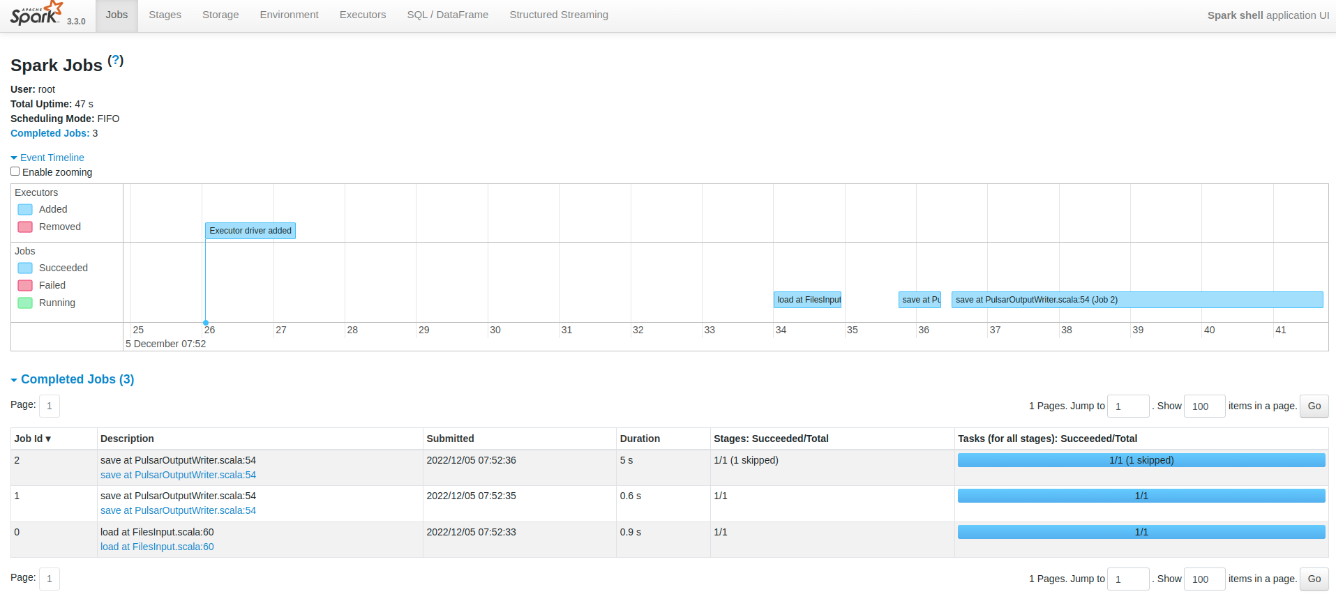Open the Spark Jobs help (?) icon

(x=116, y=61)
